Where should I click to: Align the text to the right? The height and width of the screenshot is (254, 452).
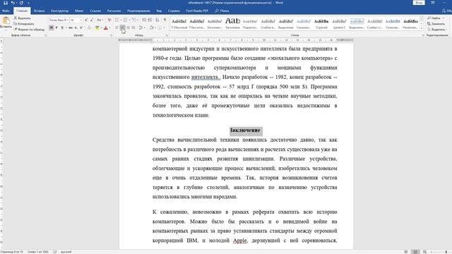click(x=128, y=28)
